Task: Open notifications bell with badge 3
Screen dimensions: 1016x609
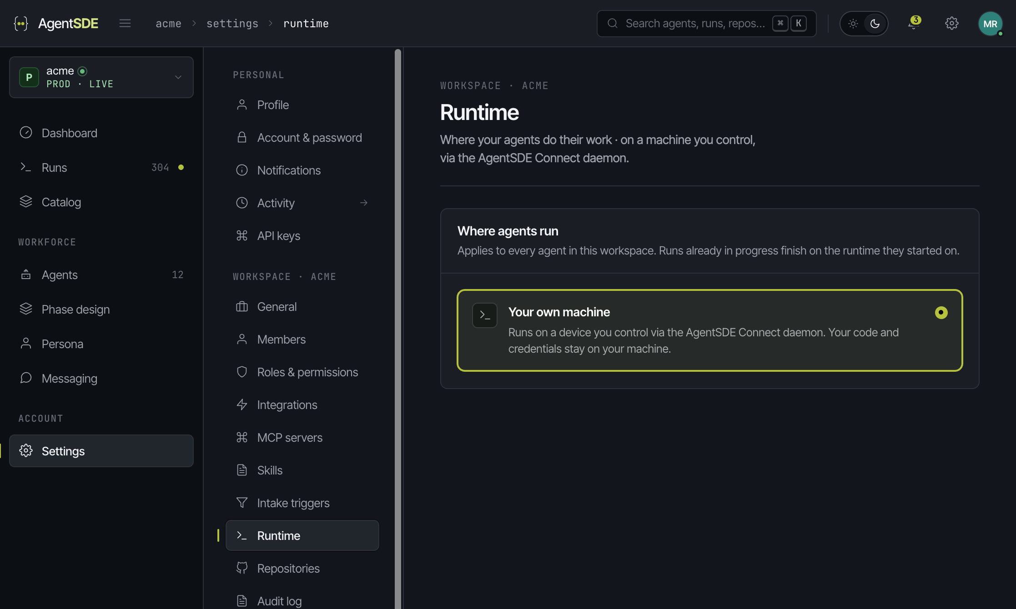Action: pyautogui.click(x=914, y=23)
